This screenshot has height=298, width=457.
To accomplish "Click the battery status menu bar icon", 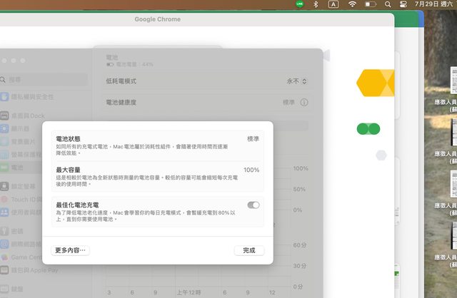I will coord(370,4).
